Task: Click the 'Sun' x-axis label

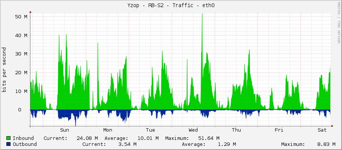Action: (65, 130)
